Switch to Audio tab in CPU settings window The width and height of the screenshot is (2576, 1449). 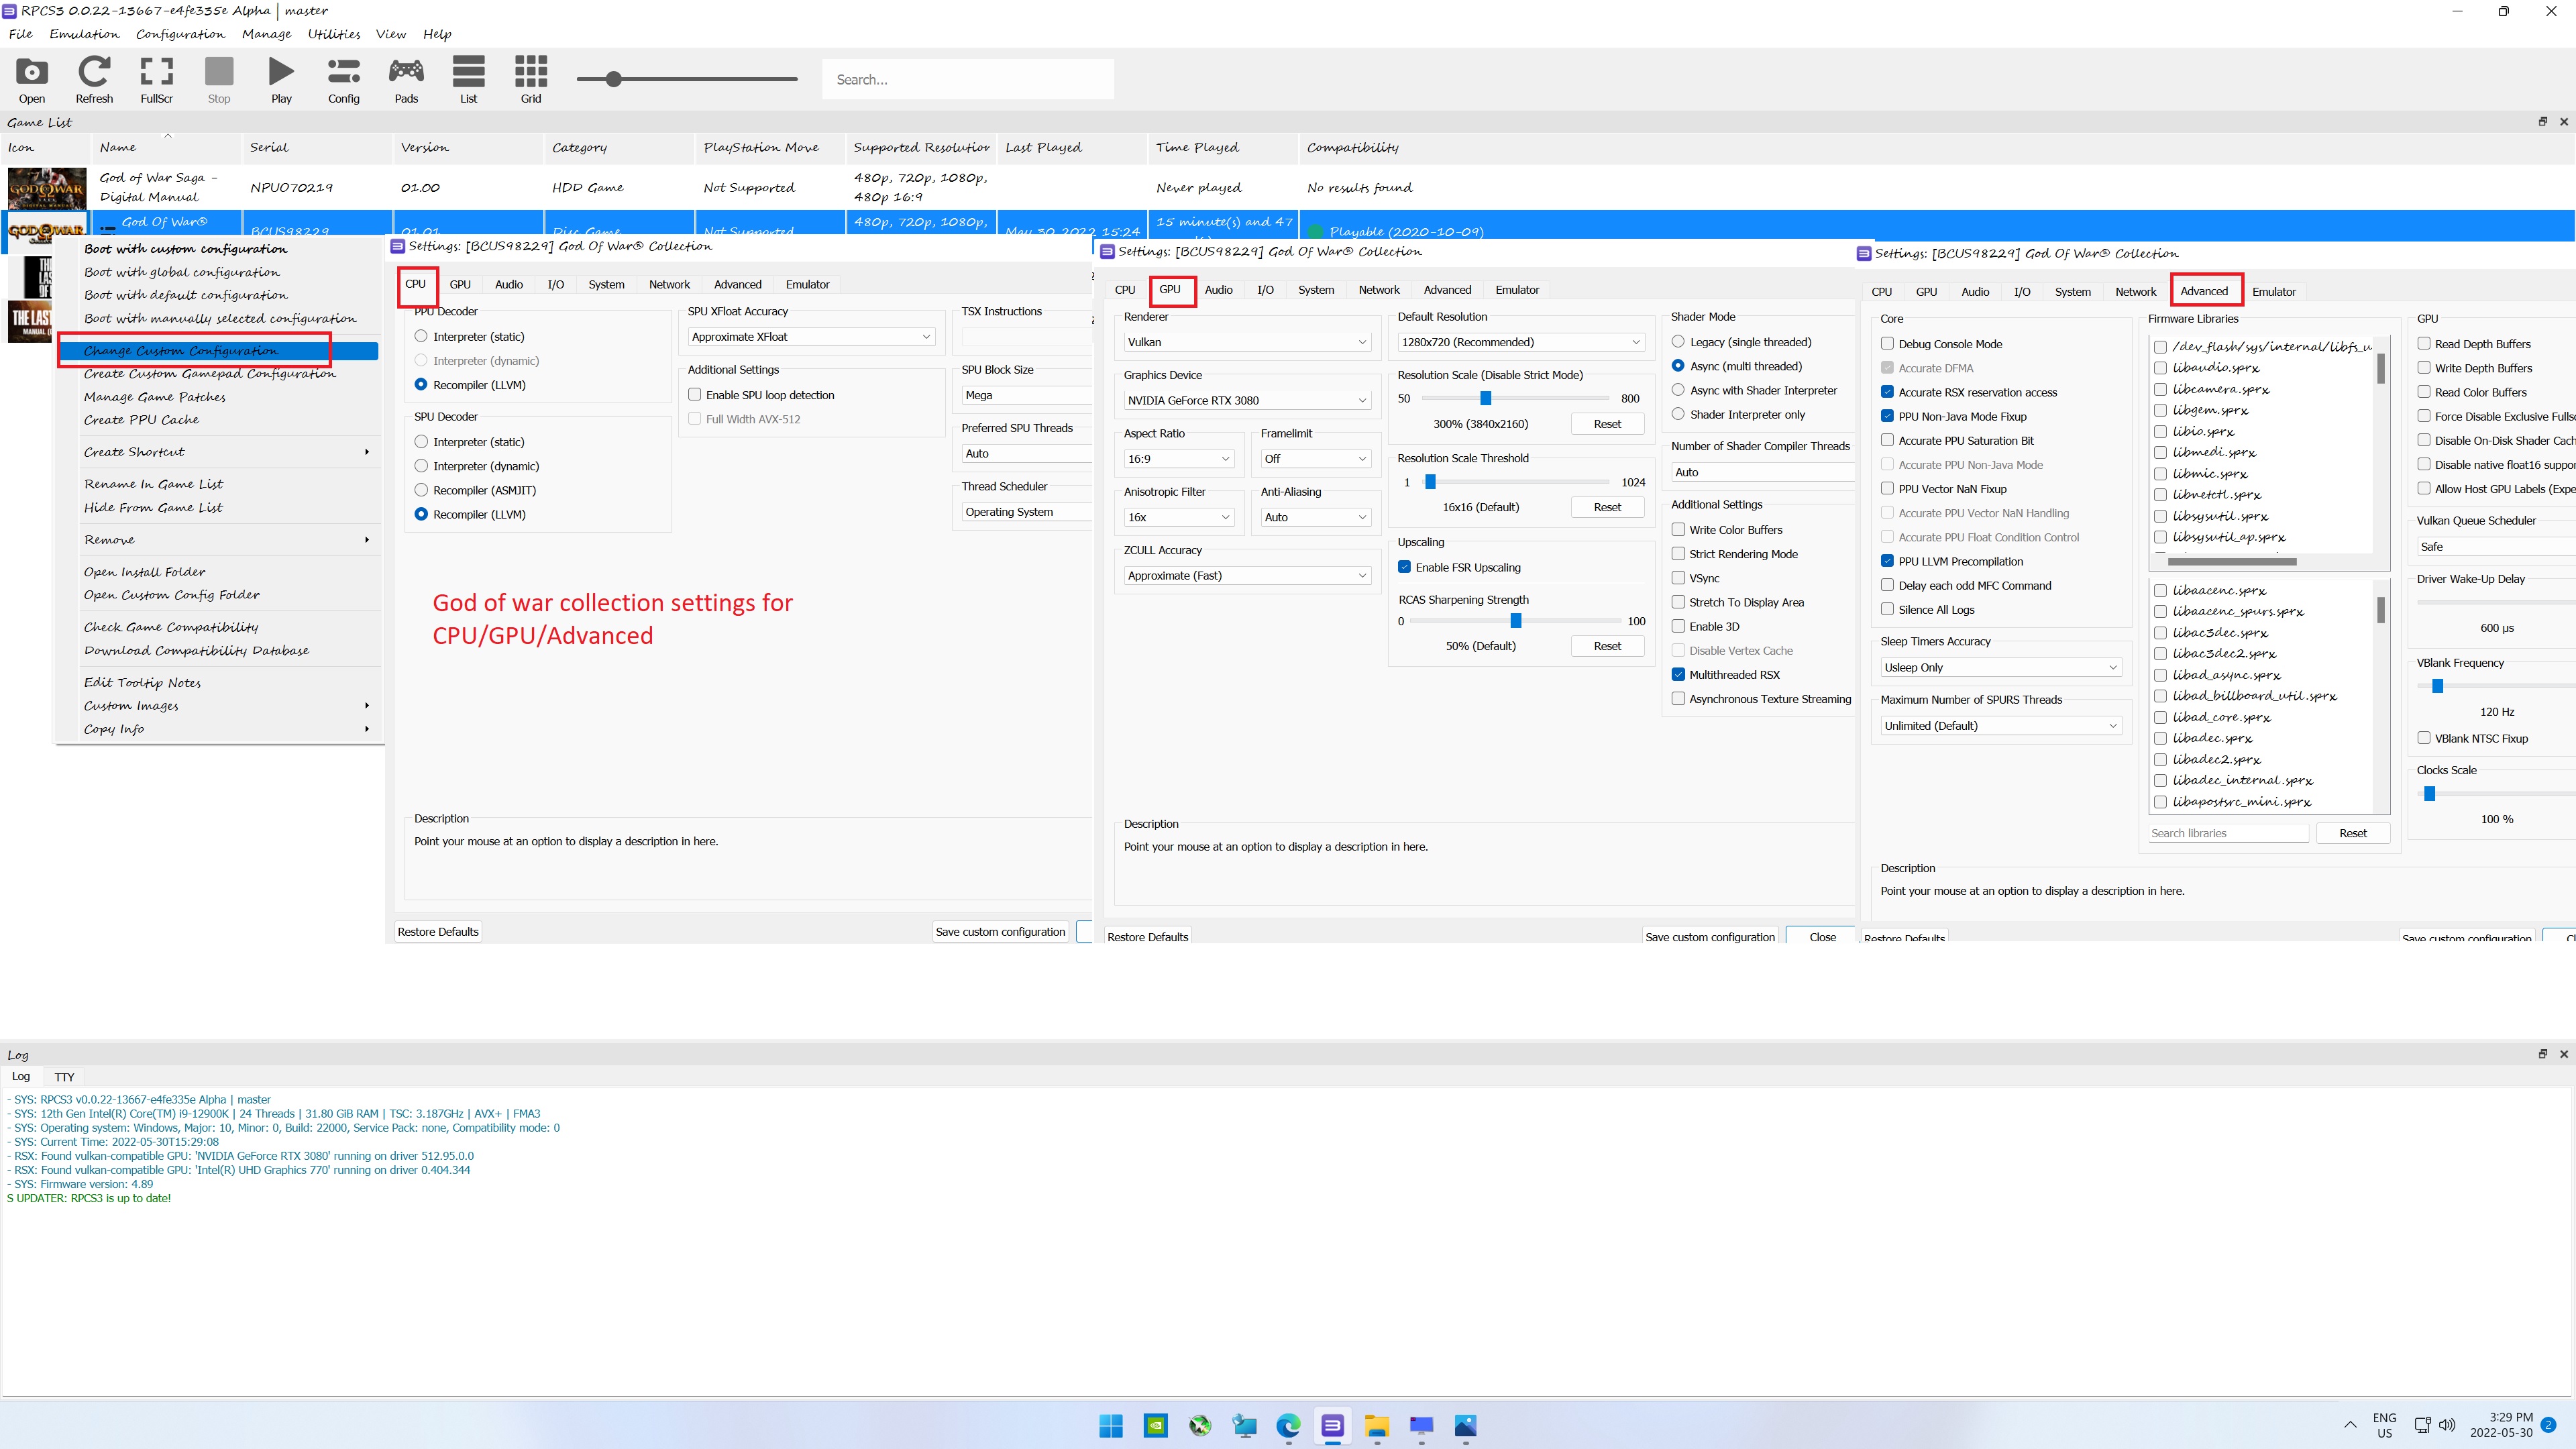pos(509,285)
